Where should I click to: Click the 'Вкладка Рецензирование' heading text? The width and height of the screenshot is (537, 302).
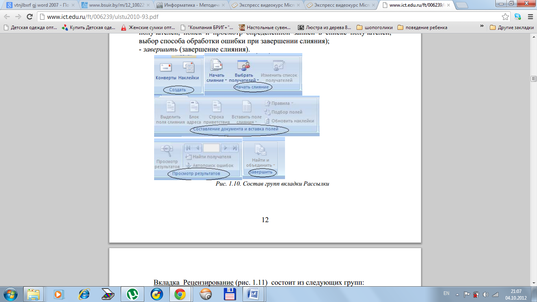coord(193,283)
